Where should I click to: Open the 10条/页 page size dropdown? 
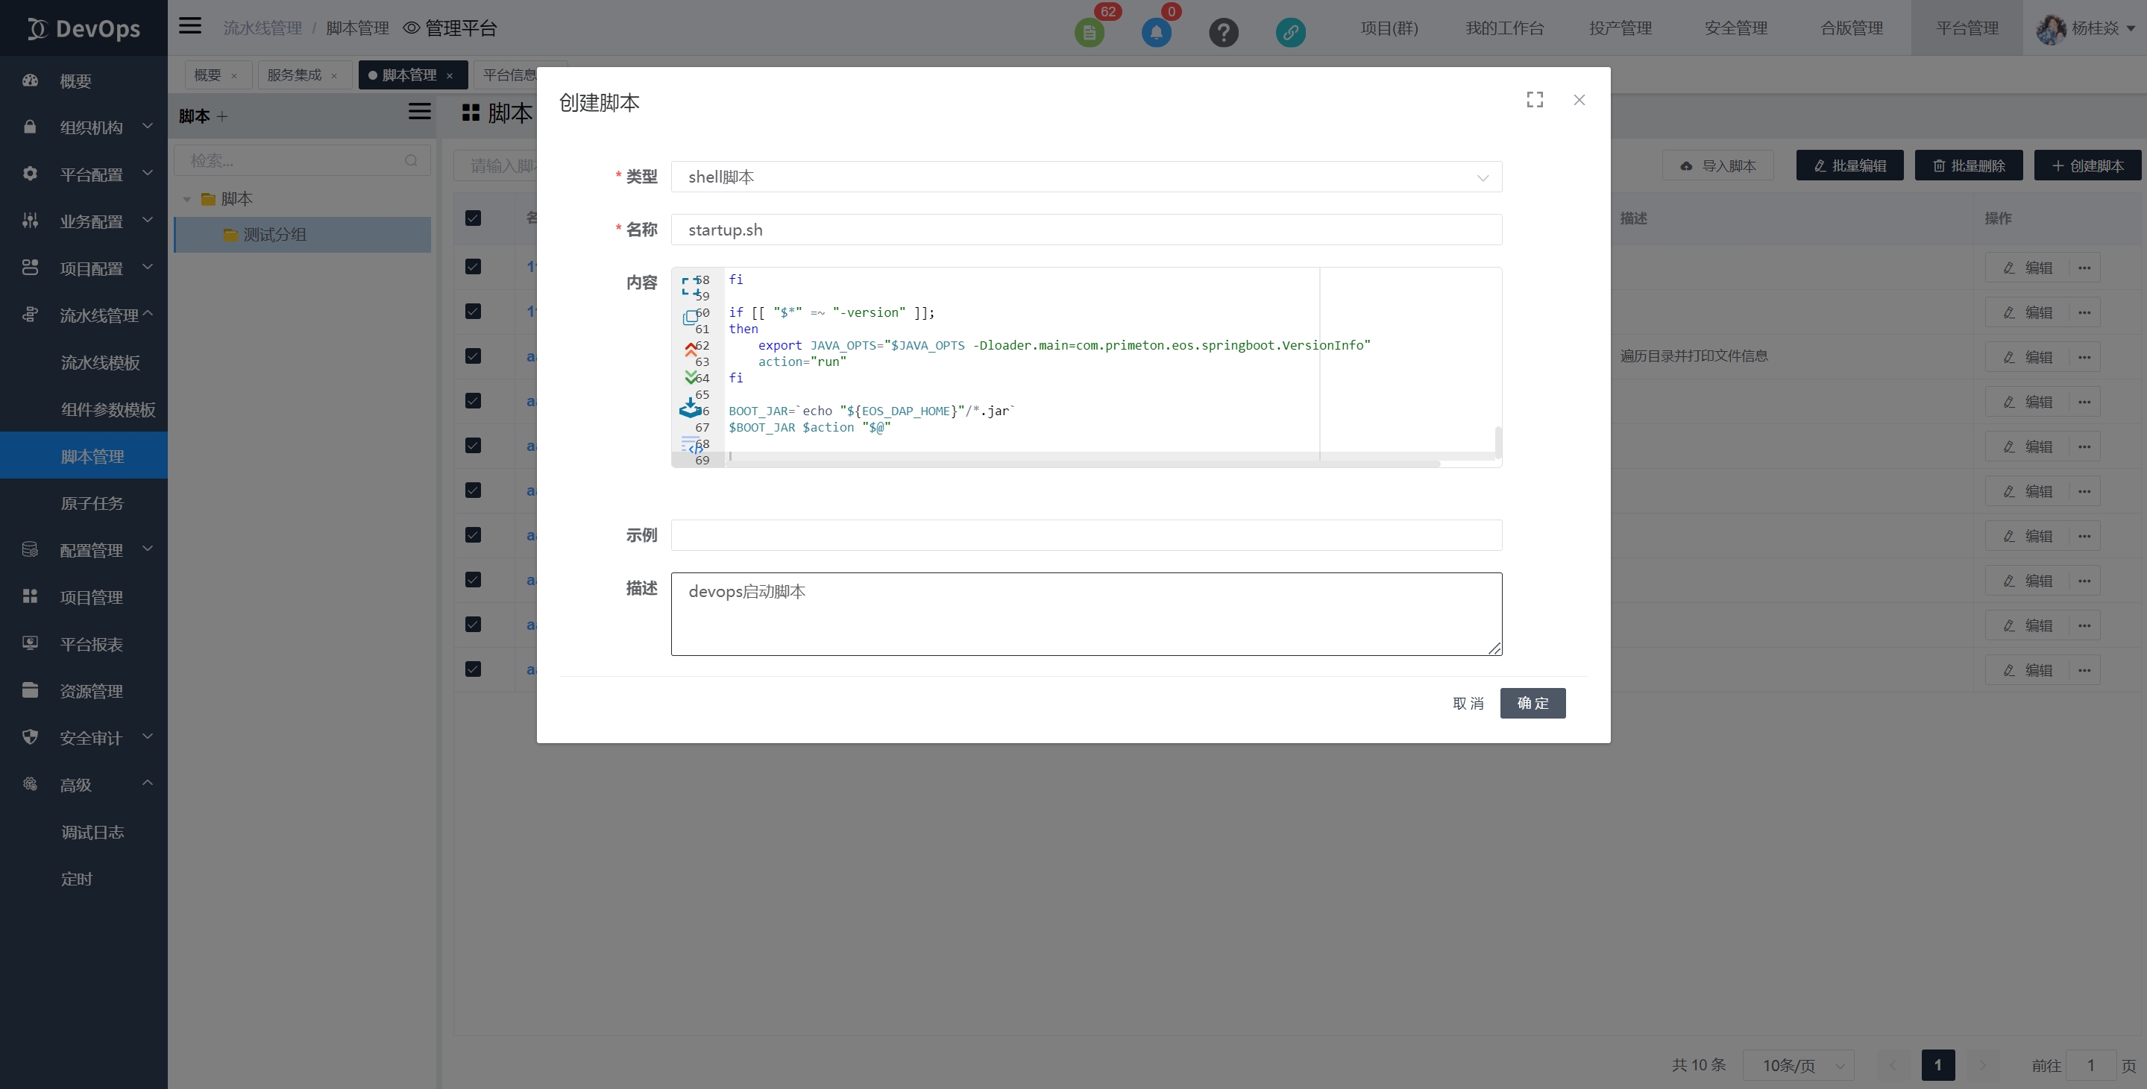click(1798, 1065)
